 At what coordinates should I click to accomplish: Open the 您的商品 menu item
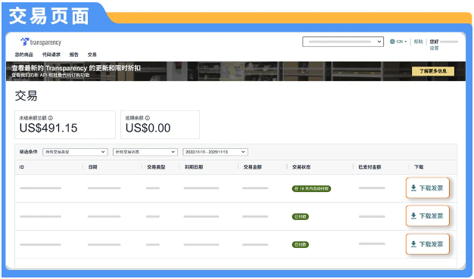(x=24, y=54)
